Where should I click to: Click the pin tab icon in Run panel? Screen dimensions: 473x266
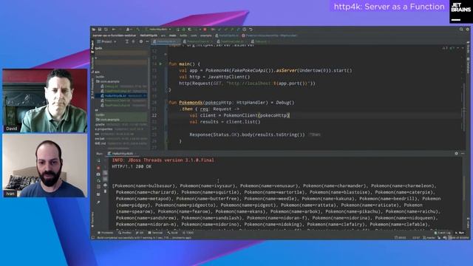pos(98,202)
